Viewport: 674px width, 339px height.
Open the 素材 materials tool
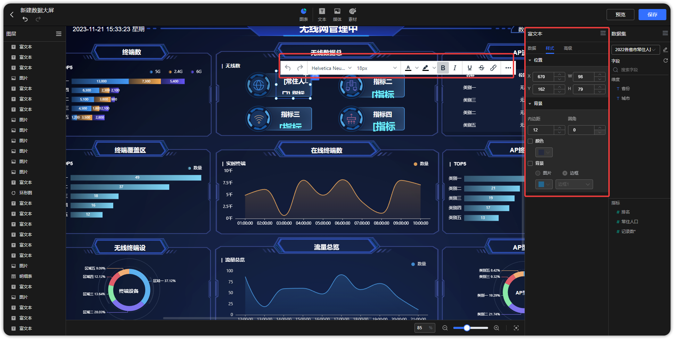point(353,15)
